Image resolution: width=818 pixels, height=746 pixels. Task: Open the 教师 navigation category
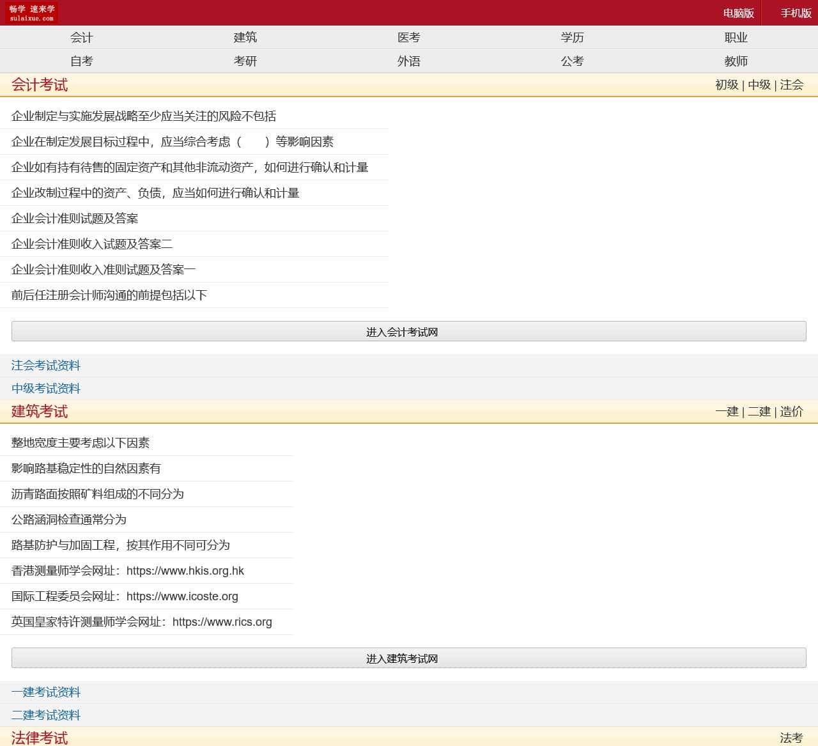(x=736, y=61)
